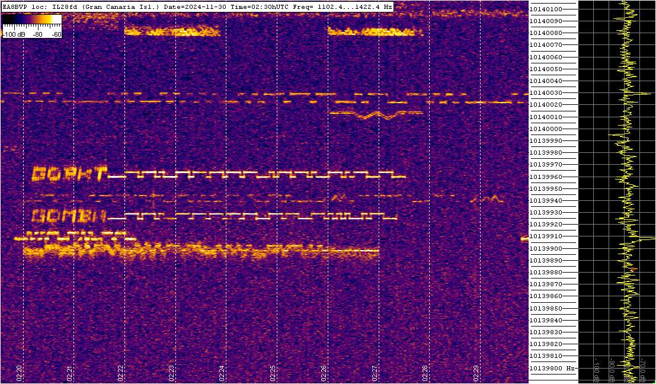Image resolution: width=656 pixels, height=384 pixels.
Task: Click the -80 label on color legend
Action: (38, 35)
